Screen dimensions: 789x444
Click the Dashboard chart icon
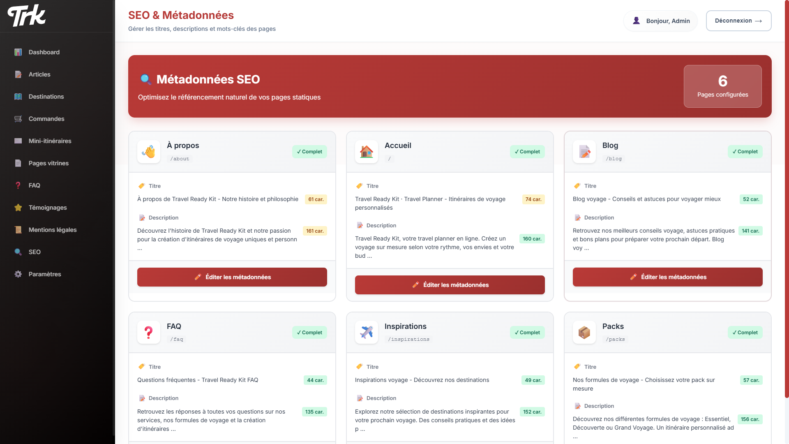click(x=18, y=52)
